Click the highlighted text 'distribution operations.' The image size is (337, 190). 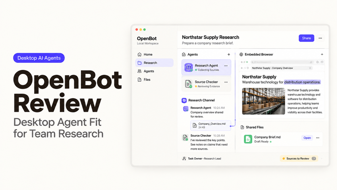302,82
